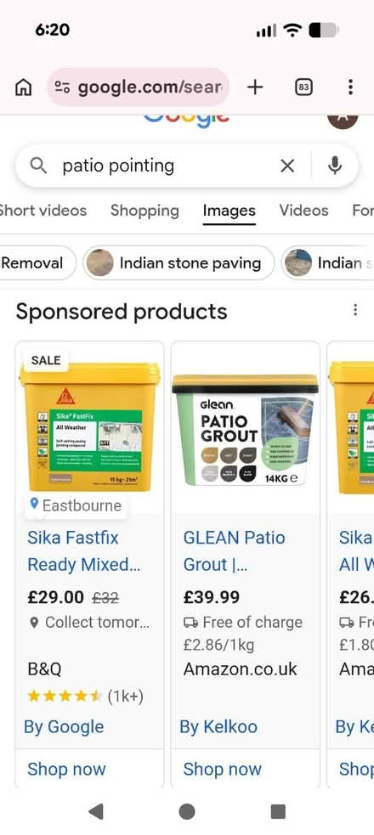Viewport: 374px width, 835px height.
Task: Tap Android back navigation button
Action: [96, 811]
